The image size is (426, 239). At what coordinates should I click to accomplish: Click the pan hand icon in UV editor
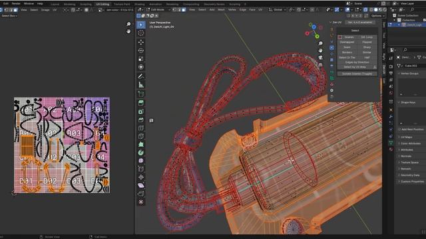[x=128, y=31]
